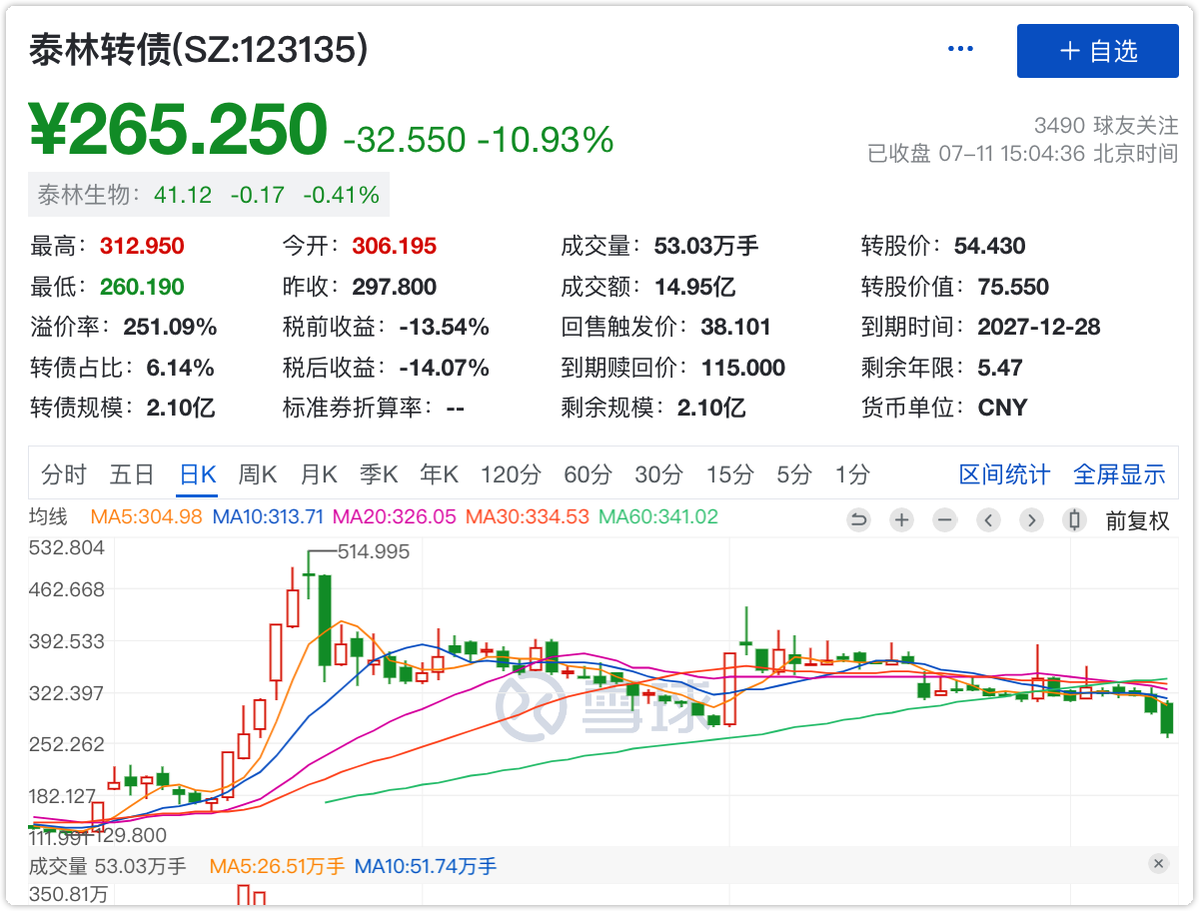
Task: Zoom in the K-line chart with plus icon
Action: pos(901,519)
